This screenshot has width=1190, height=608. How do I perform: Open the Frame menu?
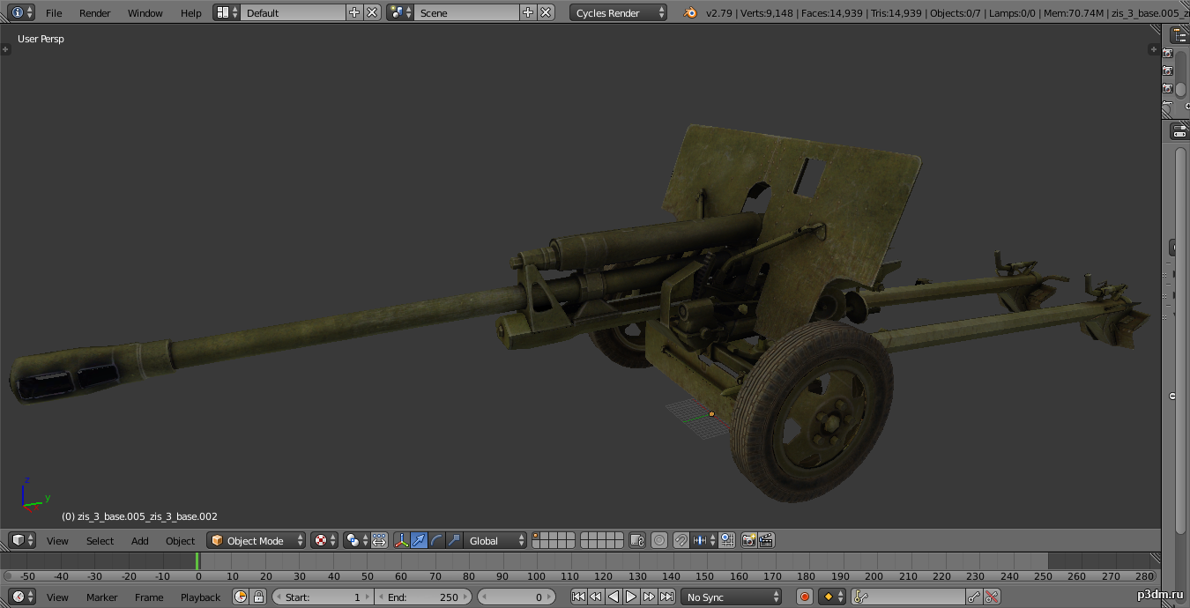click(149, 597)
